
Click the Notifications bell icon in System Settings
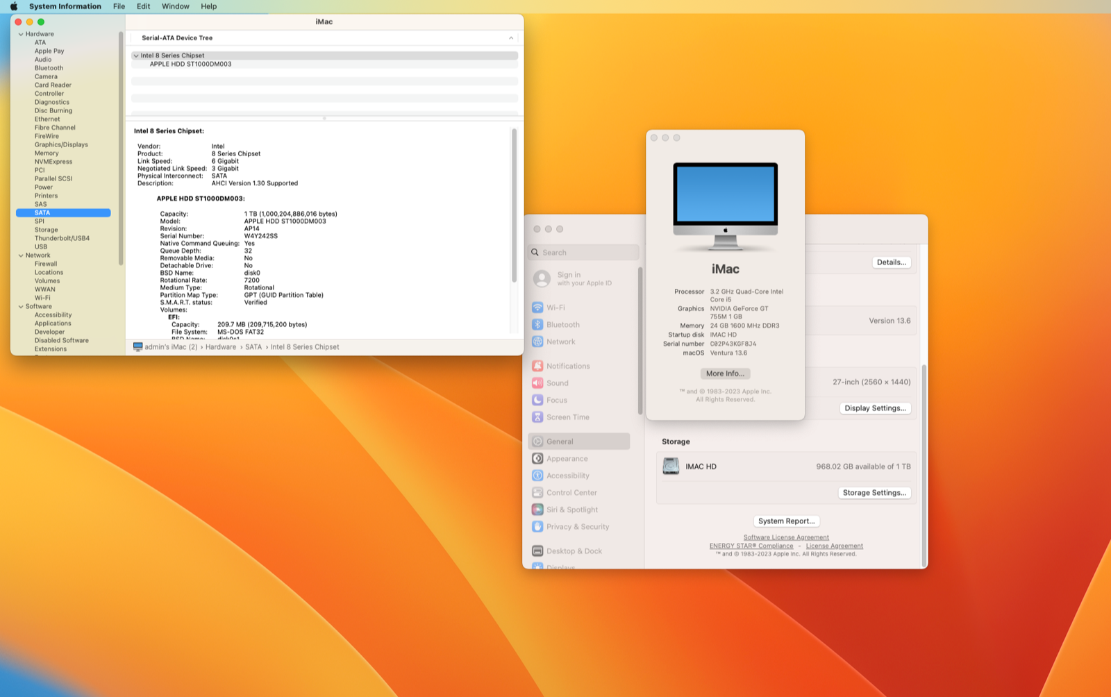(x=537, y=366)
